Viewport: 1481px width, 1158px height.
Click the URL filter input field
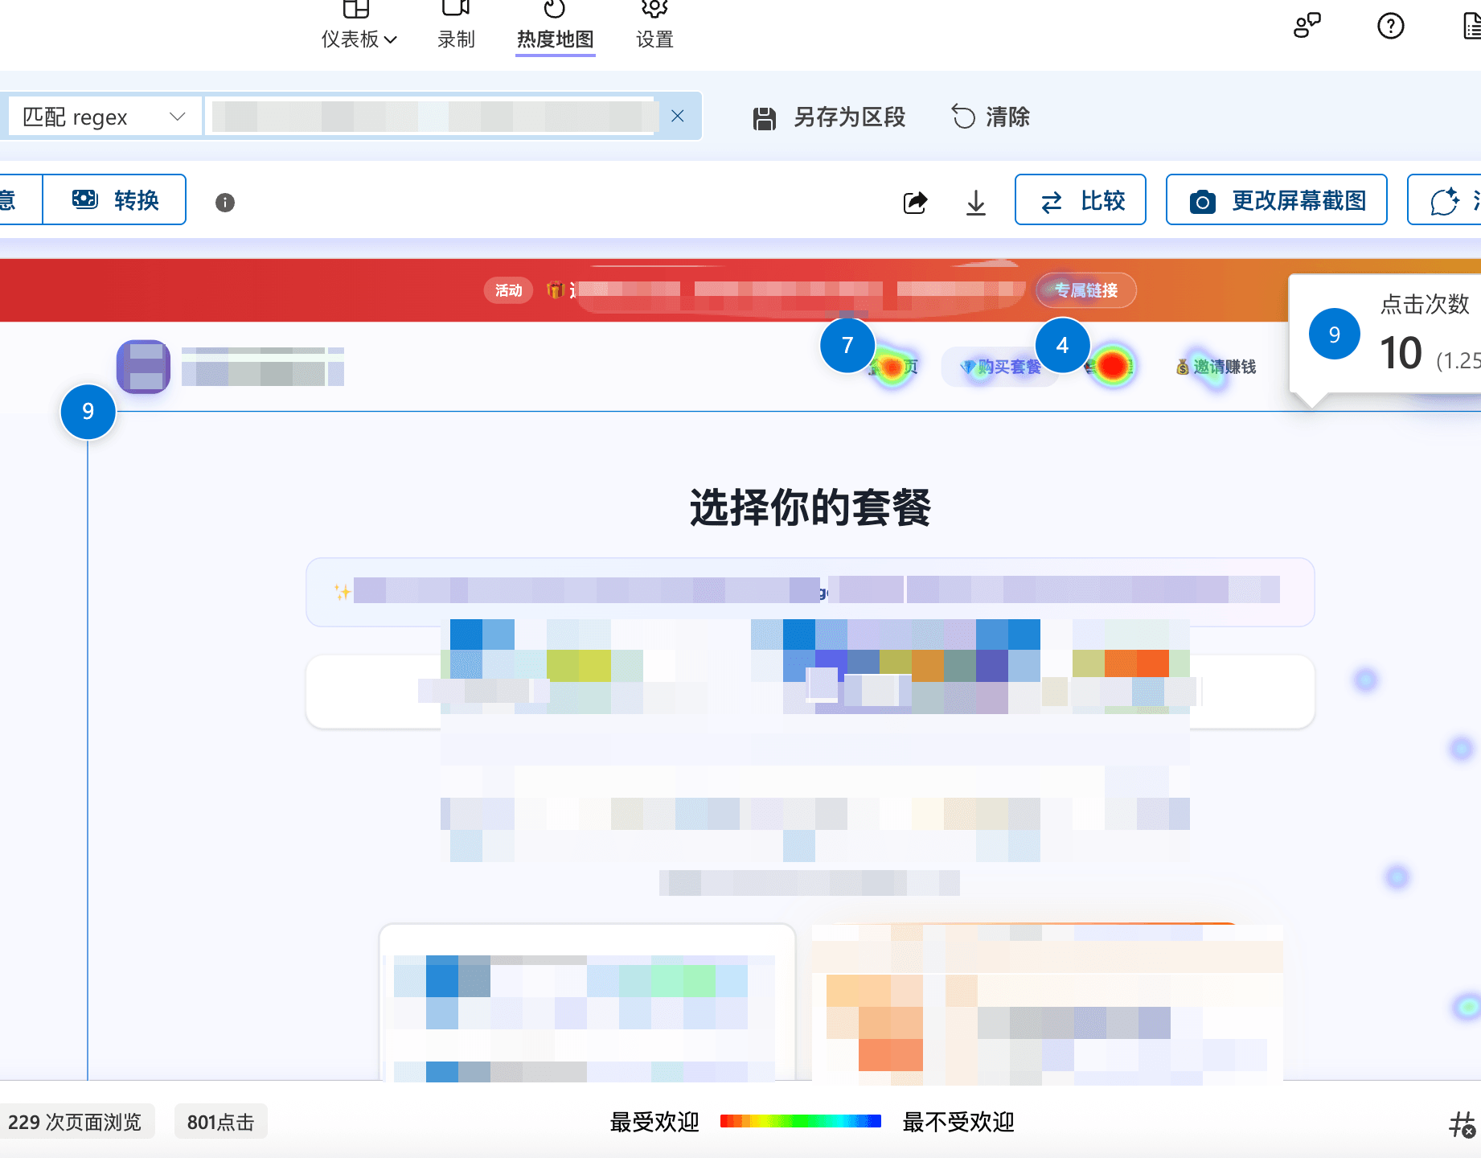pos(432,117)
